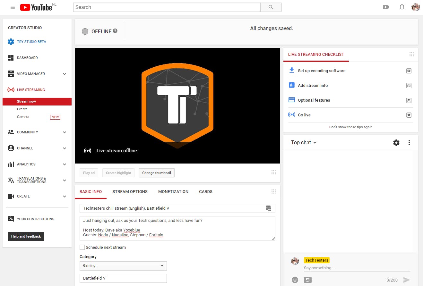Switch to the Cards tab
The width and height of the screenshot is (423, 286).
pos(206,192)
